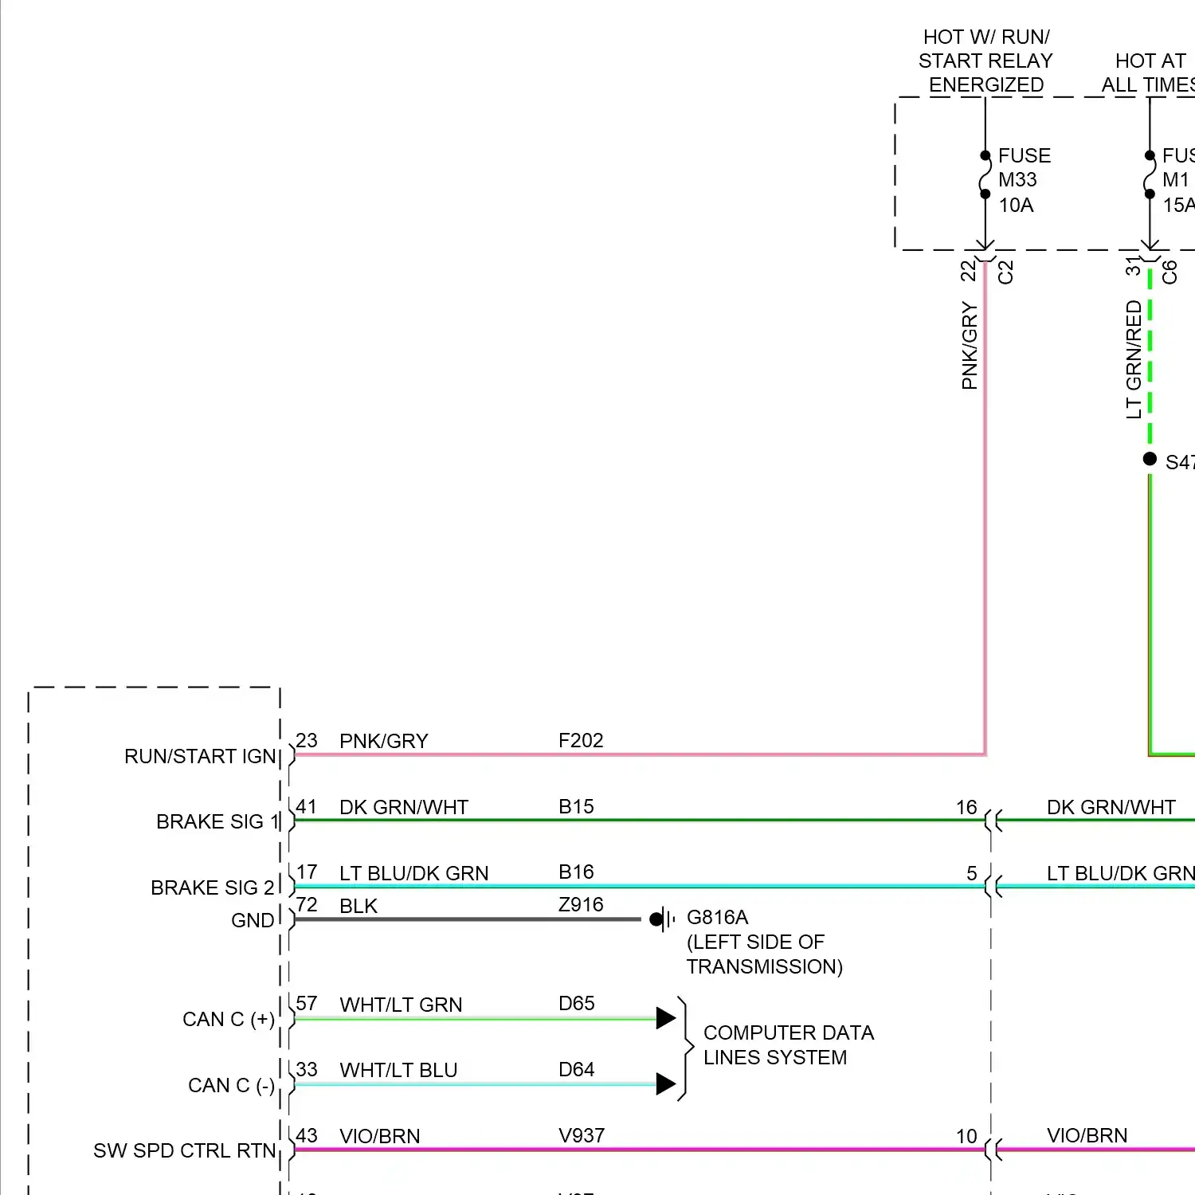Click circuit code V937

(582, 1135)
